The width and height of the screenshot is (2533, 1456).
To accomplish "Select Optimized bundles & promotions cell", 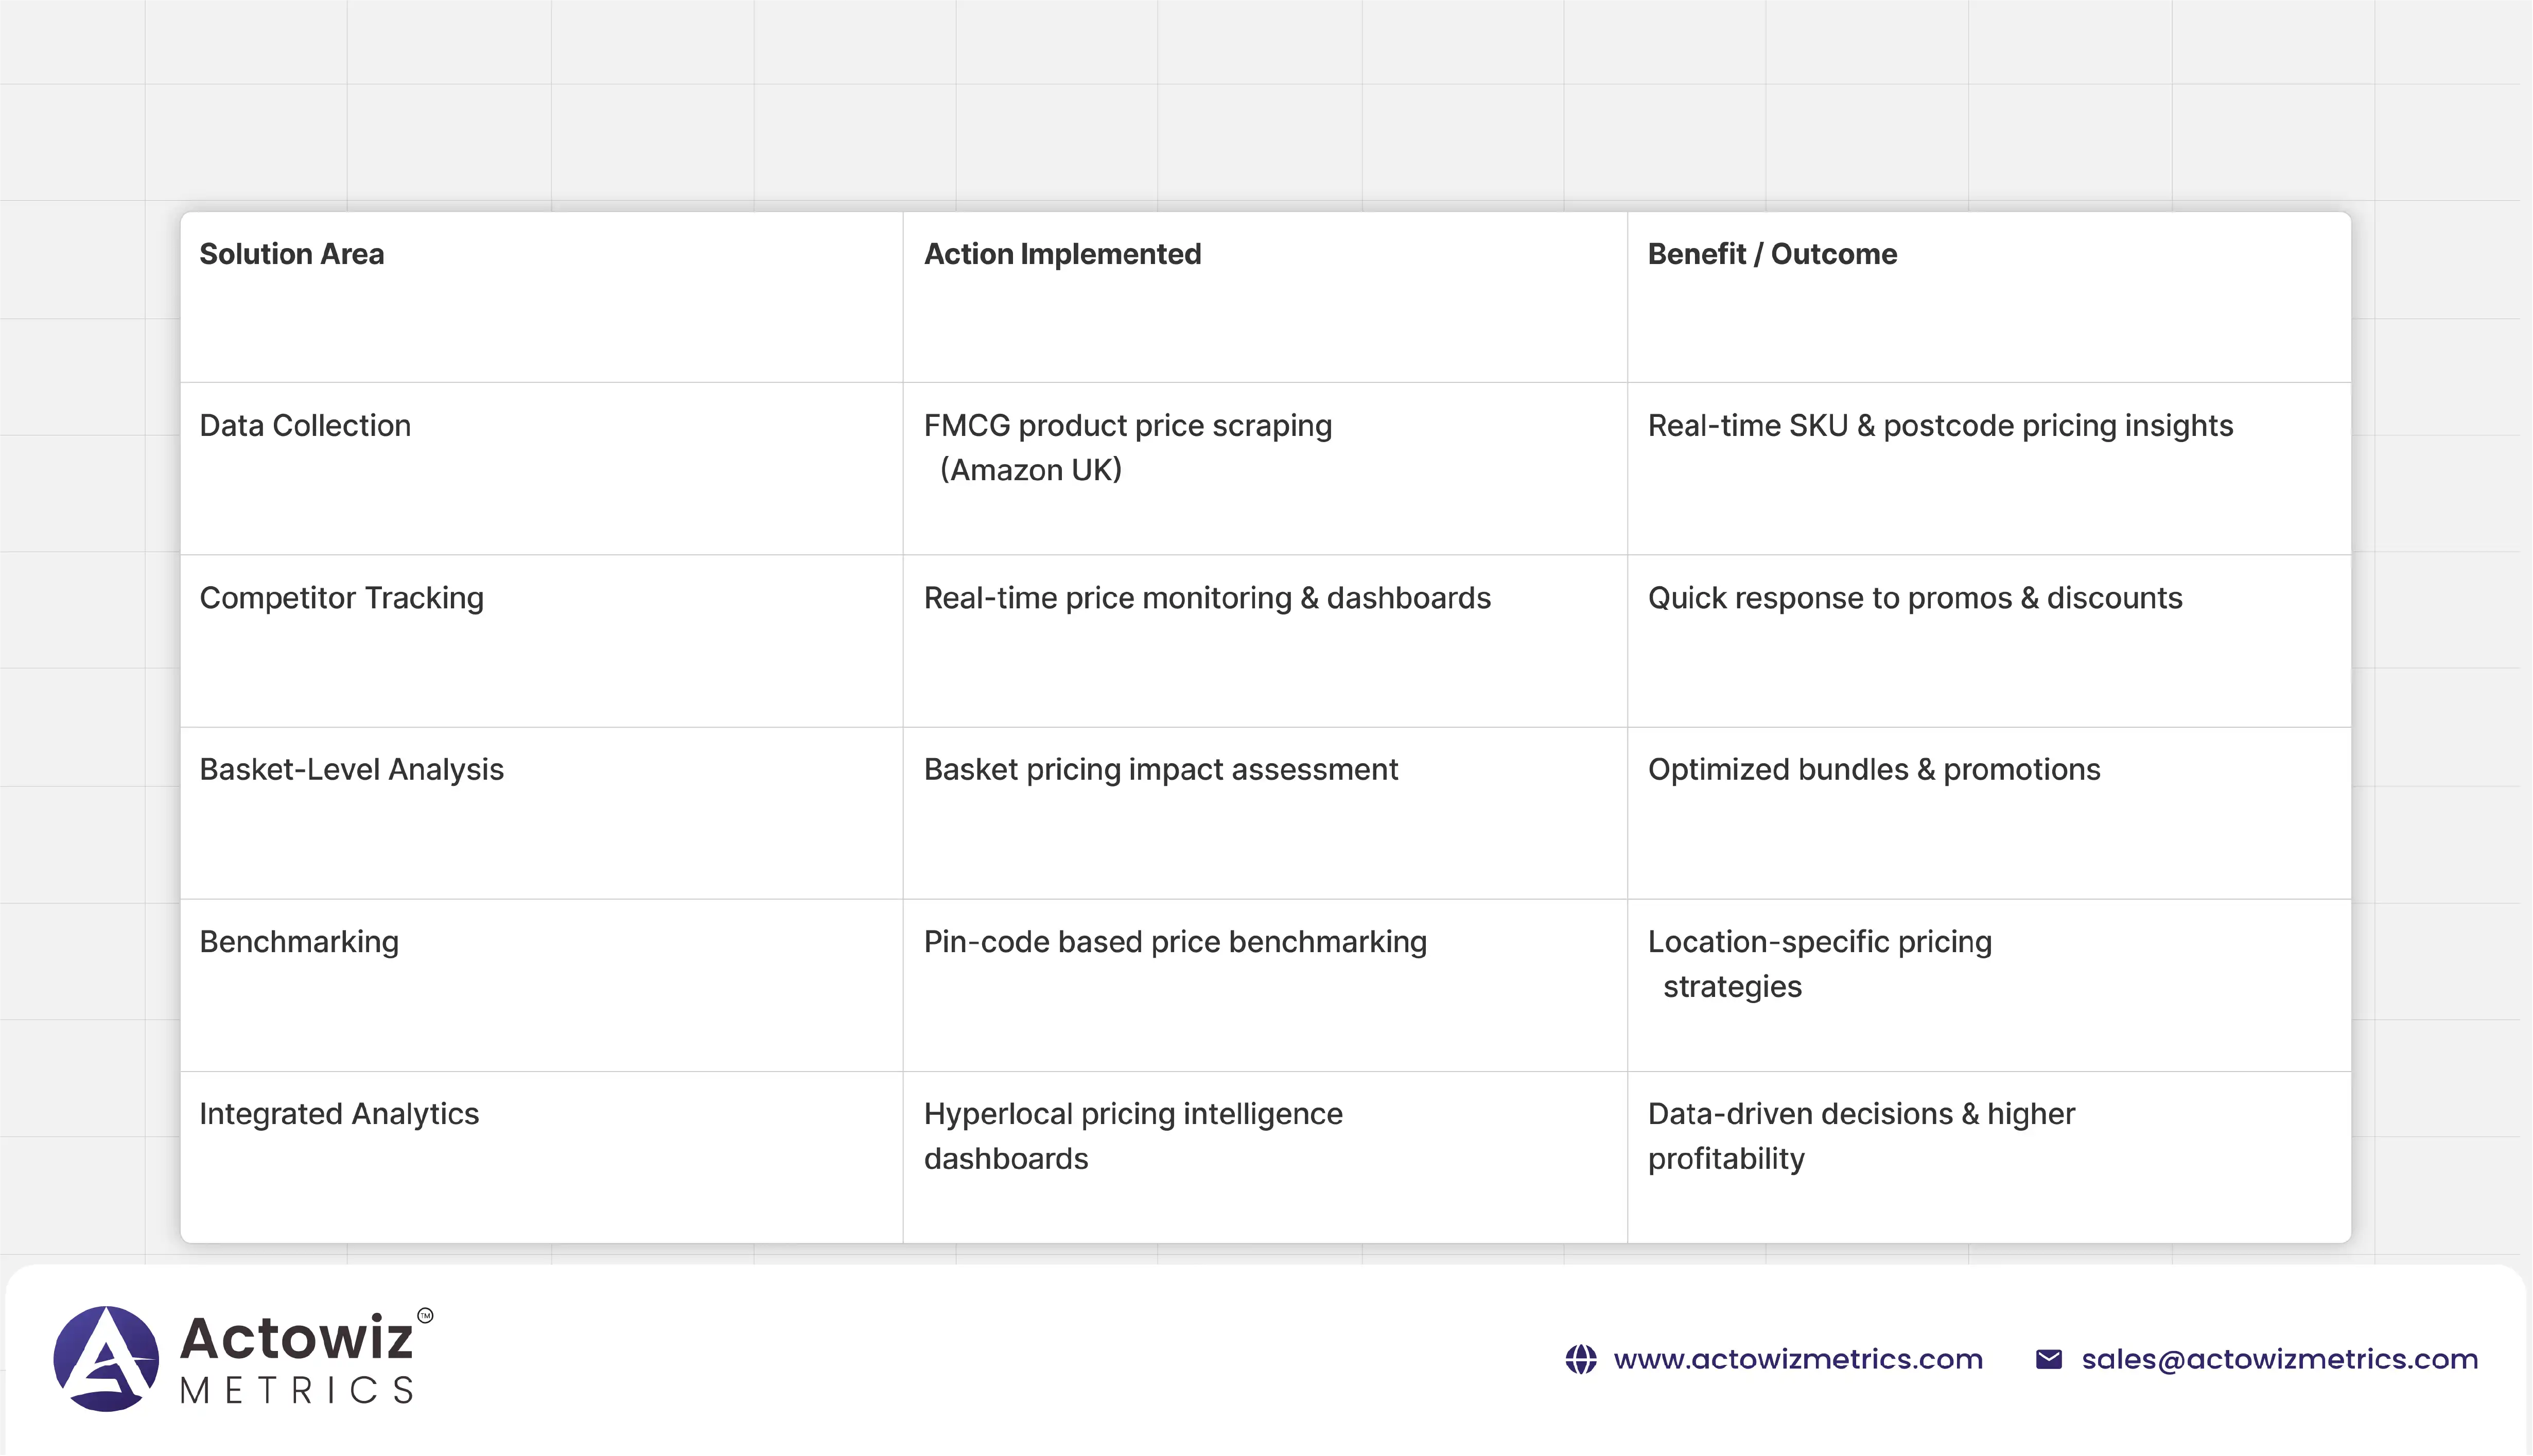I will tap(1873, 770).
